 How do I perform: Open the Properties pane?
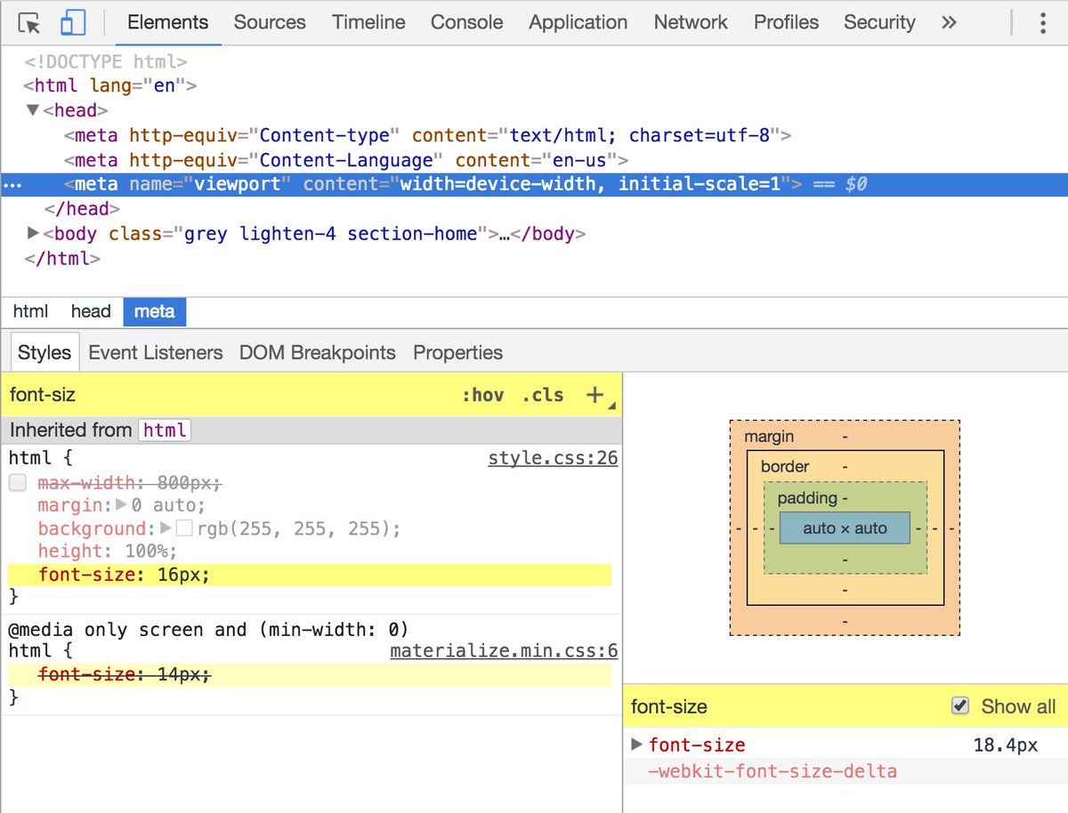coord(457,352)
